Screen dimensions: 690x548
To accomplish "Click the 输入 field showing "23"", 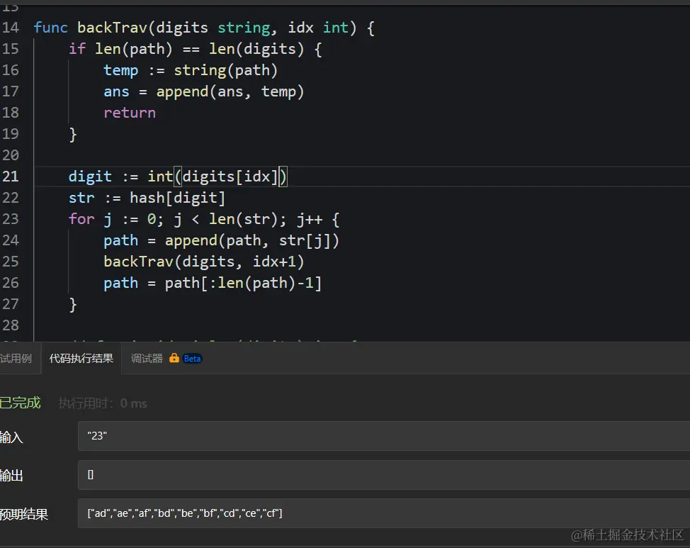I will coord(384,436).
